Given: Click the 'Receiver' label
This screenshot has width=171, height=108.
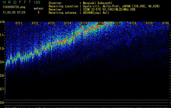Looking at the screenshot, I should click(55, 9).
